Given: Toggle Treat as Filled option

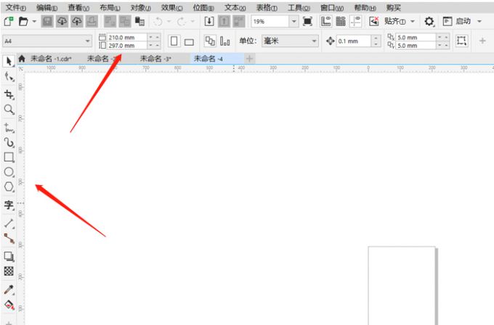Looking at the screenshot, I should pos(462,41).
